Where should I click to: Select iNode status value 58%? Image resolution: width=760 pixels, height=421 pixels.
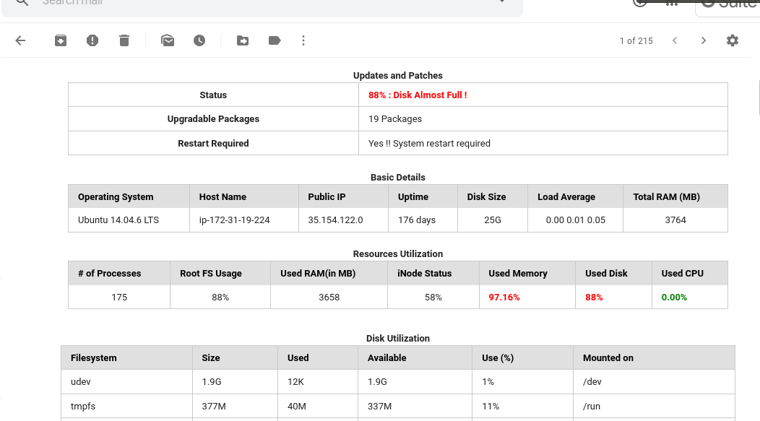click(x=433, y=298)
